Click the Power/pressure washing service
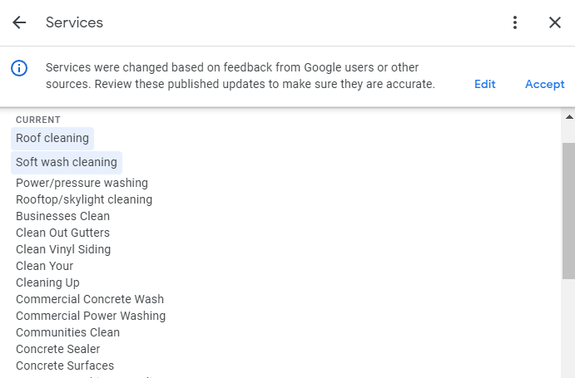This screenshot has height=378, width=575. pos(82,183)
